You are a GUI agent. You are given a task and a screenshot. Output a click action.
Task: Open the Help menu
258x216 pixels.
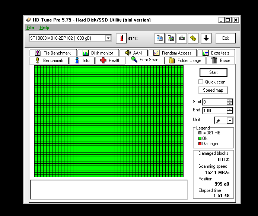(x=44, y=27)
